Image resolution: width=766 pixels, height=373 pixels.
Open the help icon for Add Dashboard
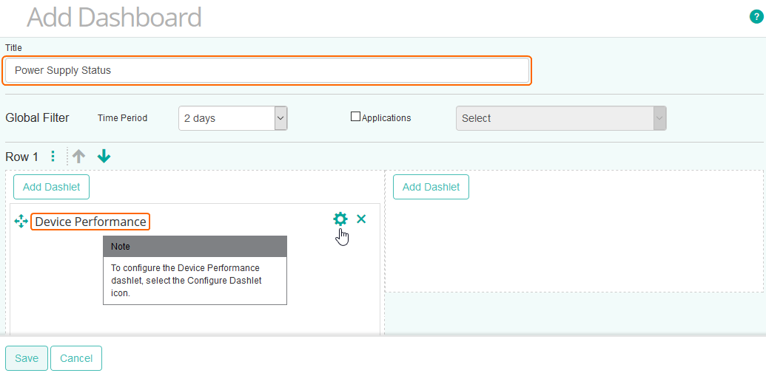click(x=756, y=16)
